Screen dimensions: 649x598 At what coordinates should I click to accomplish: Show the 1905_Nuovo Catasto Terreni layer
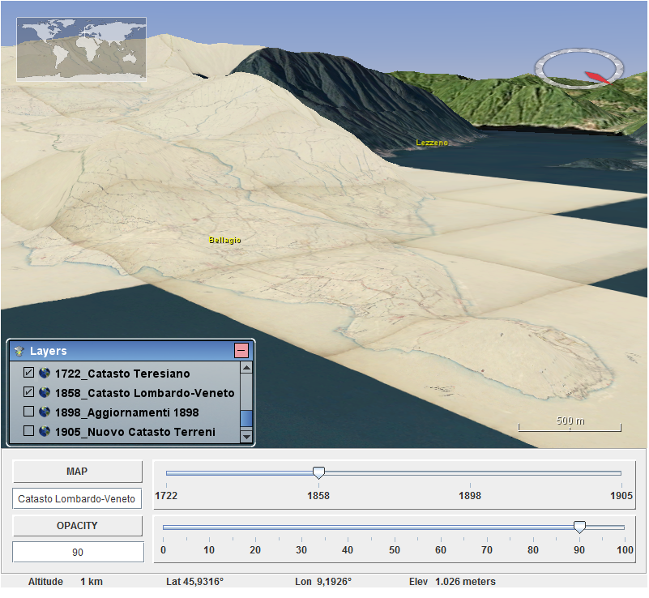pos(29,432)
